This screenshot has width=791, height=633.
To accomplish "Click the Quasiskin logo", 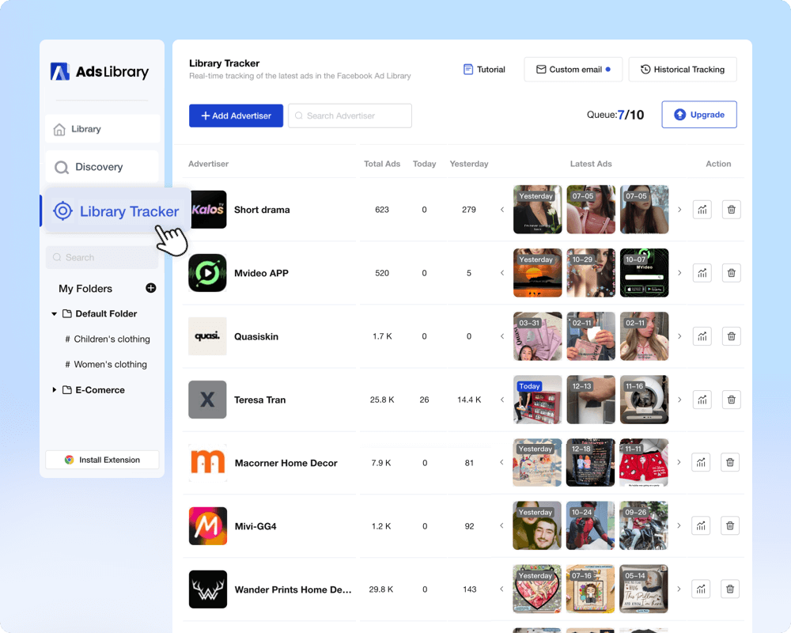I will click(207, 336).
